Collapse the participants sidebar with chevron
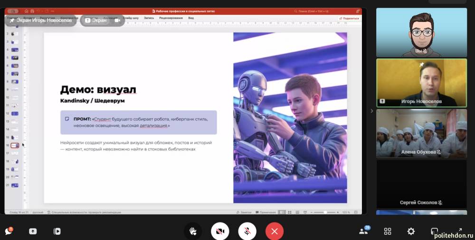The image size is (475, 240). tap(372, 111)
